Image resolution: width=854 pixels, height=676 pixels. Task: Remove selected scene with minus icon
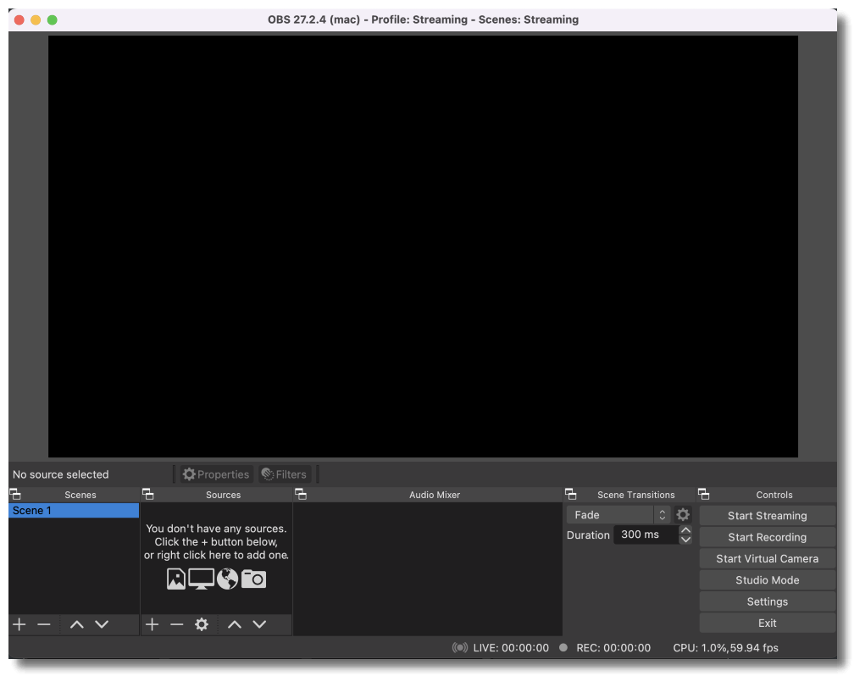click(44, 624)
